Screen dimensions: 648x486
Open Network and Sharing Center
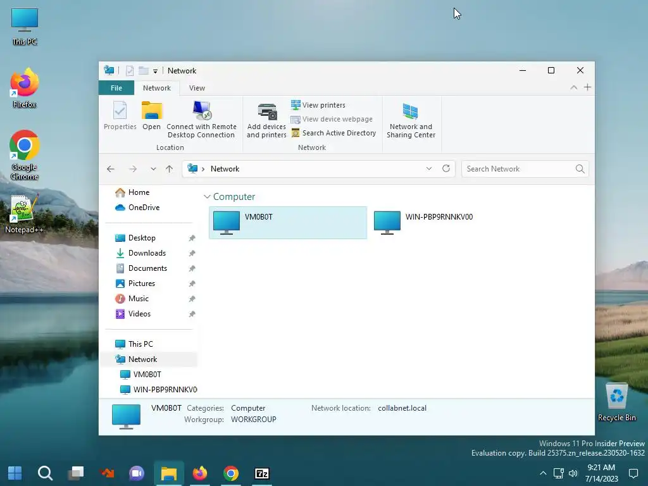[411, 120]
